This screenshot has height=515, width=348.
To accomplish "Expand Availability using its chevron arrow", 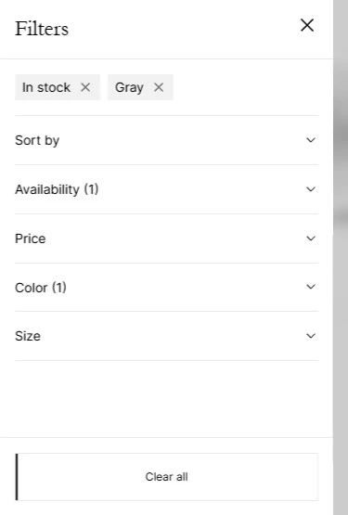I will (x=311, y=189).
